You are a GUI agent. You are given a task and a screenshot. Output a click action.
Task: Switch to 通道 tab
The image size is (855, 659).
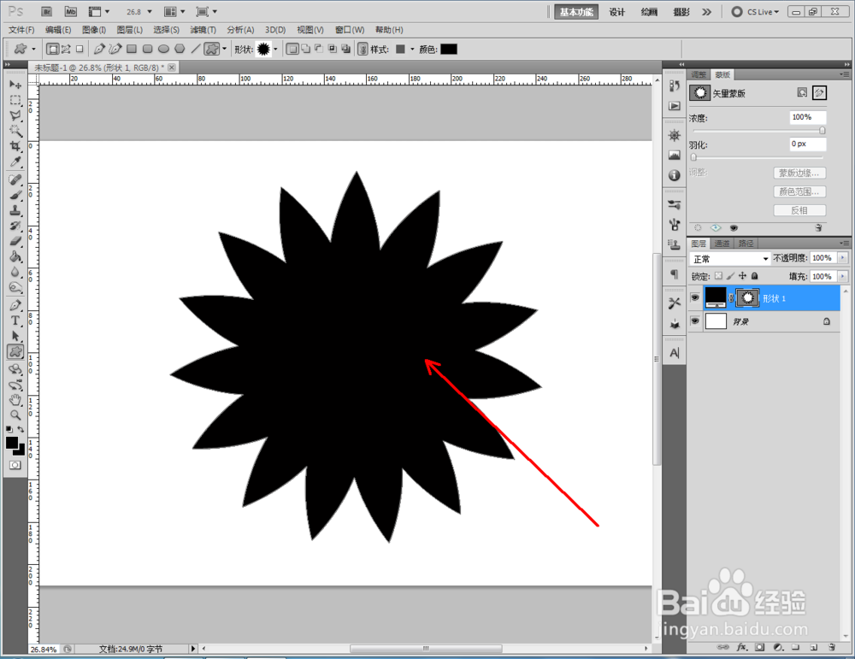(x=722, y=244)
